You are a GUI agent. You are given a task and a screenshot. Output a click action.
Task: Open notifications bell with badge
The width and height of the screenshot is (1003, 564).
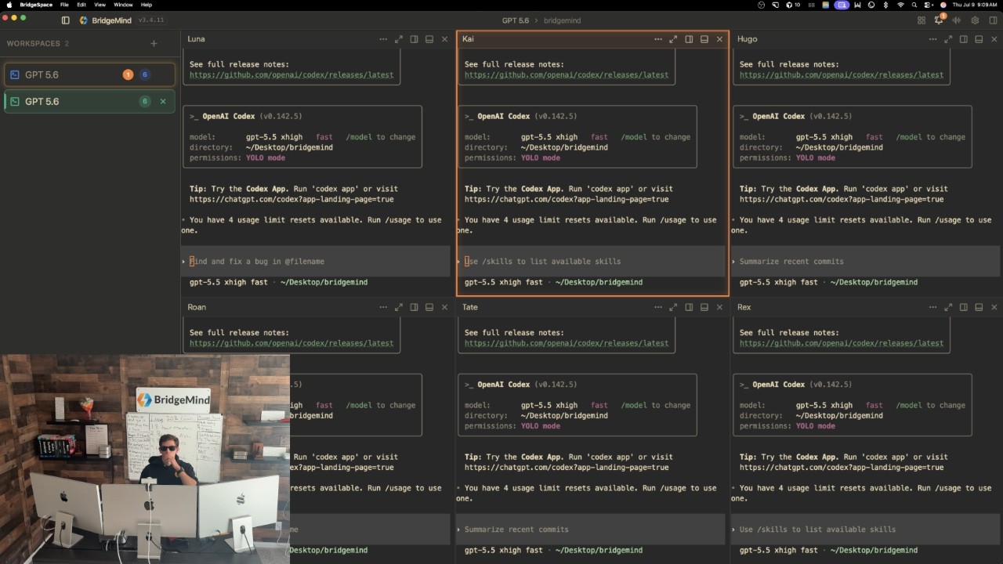(939, 20)
